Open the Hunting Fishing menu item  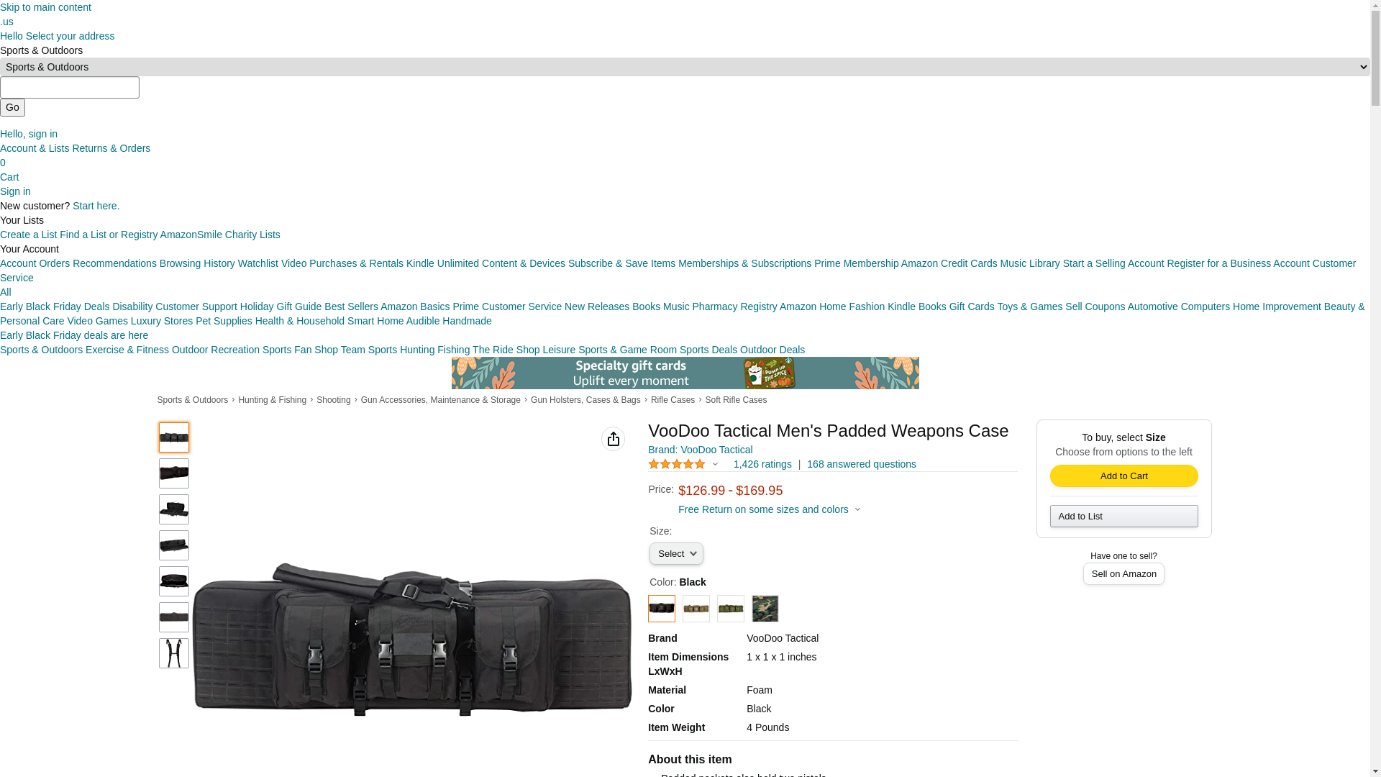(x=434, y=350)
